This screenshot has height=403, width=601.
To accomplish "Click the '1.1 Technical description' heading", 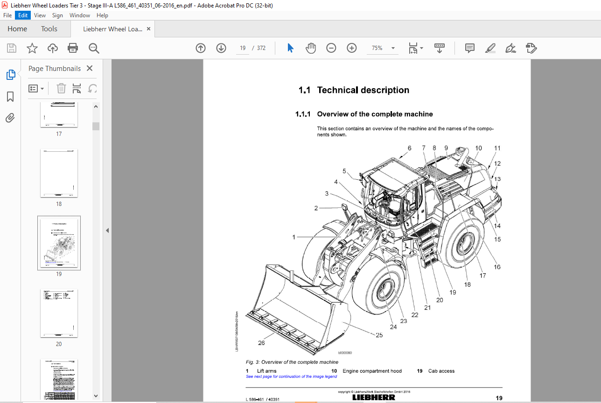I will (354, 90).
